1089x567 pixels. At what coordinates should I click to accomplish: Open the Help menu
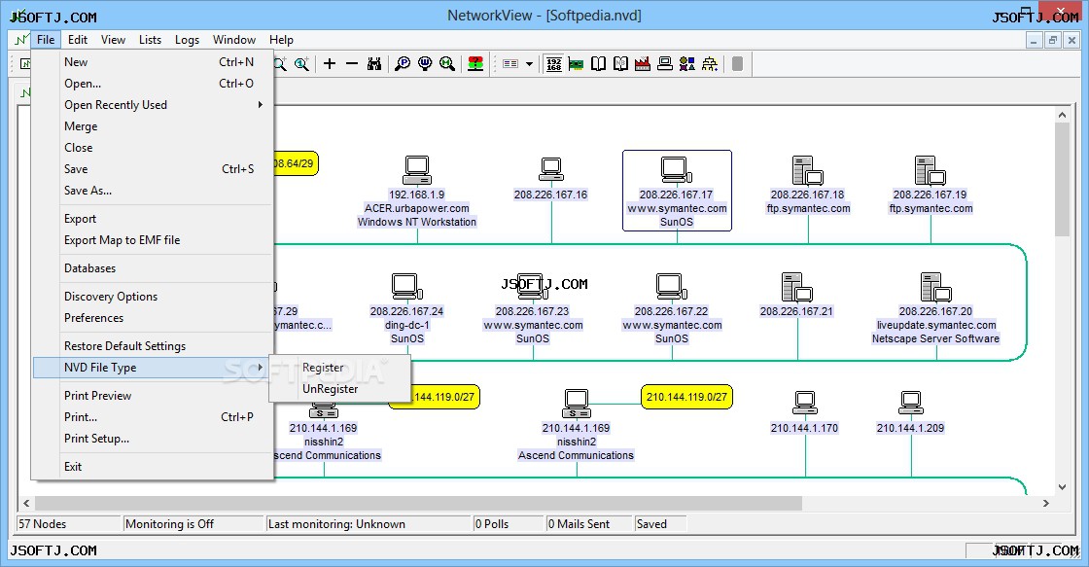(281, 40)
